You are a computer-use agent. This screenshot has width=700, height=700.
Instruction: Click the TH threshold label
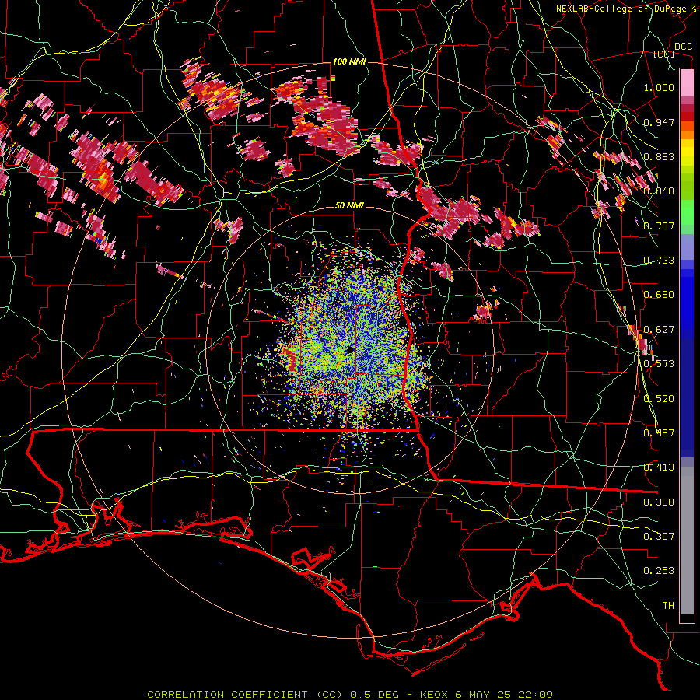(x=668, y=606)
